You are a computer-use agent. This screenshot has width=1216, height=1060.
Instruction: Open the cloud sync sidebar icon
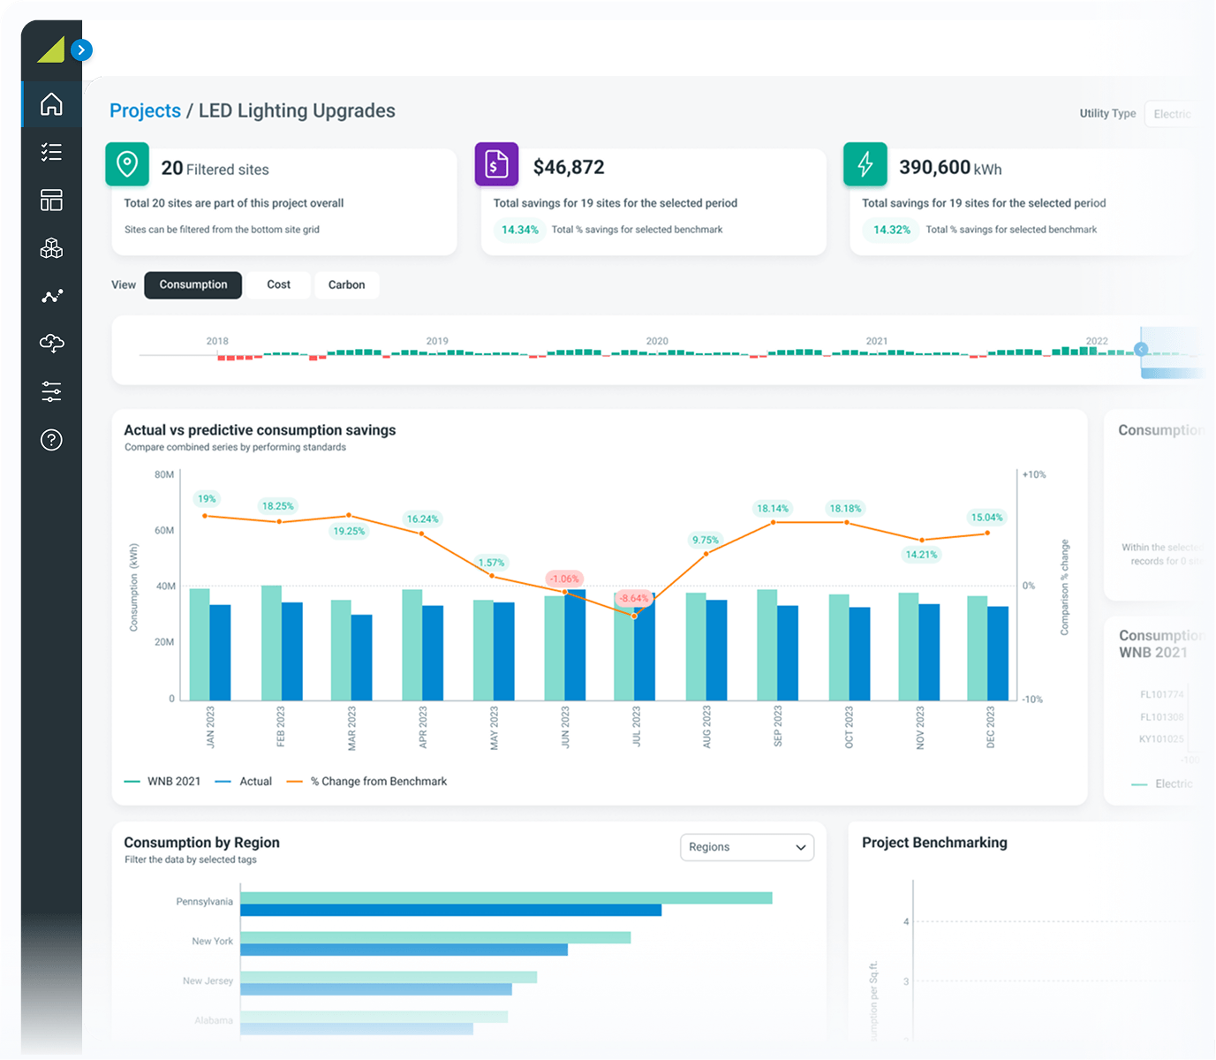51,344
